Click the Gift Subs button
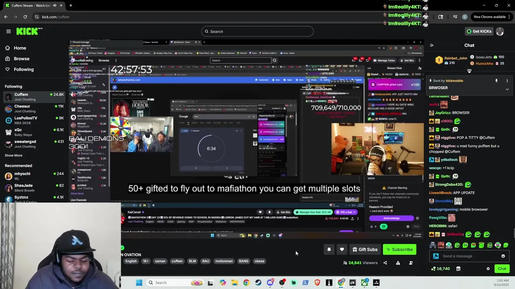The width and height of the screenshot is (515, 289). tap(365, 250)
